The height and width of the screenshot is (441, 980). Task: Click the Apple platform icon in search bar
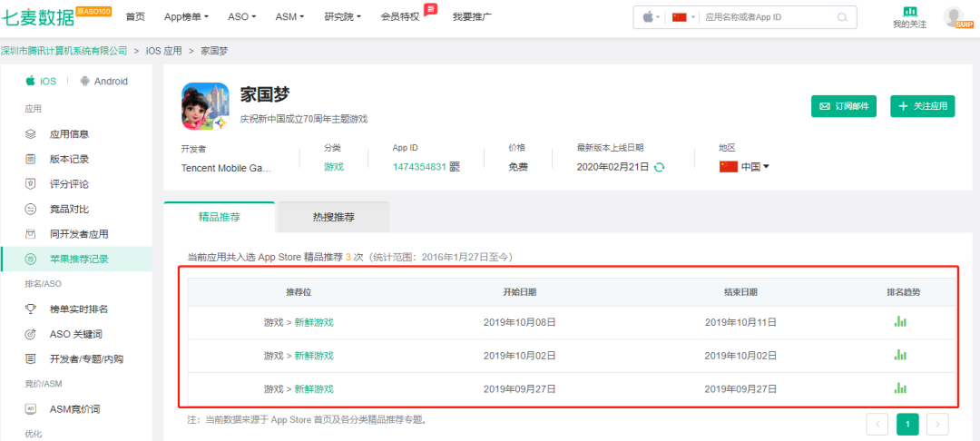(x=648, y=17)
